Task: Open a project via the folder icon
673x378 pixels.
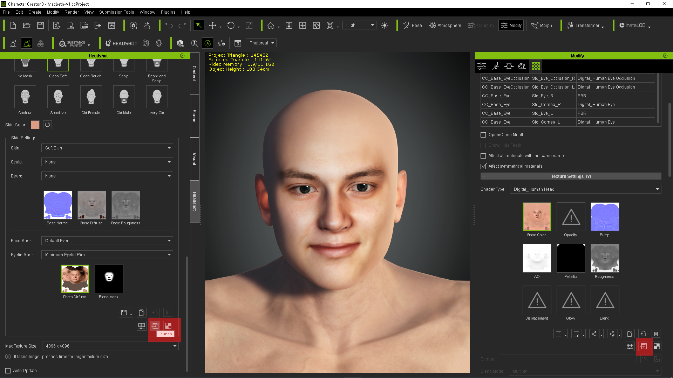Action: pyautogui.click(x=27, y=25)
